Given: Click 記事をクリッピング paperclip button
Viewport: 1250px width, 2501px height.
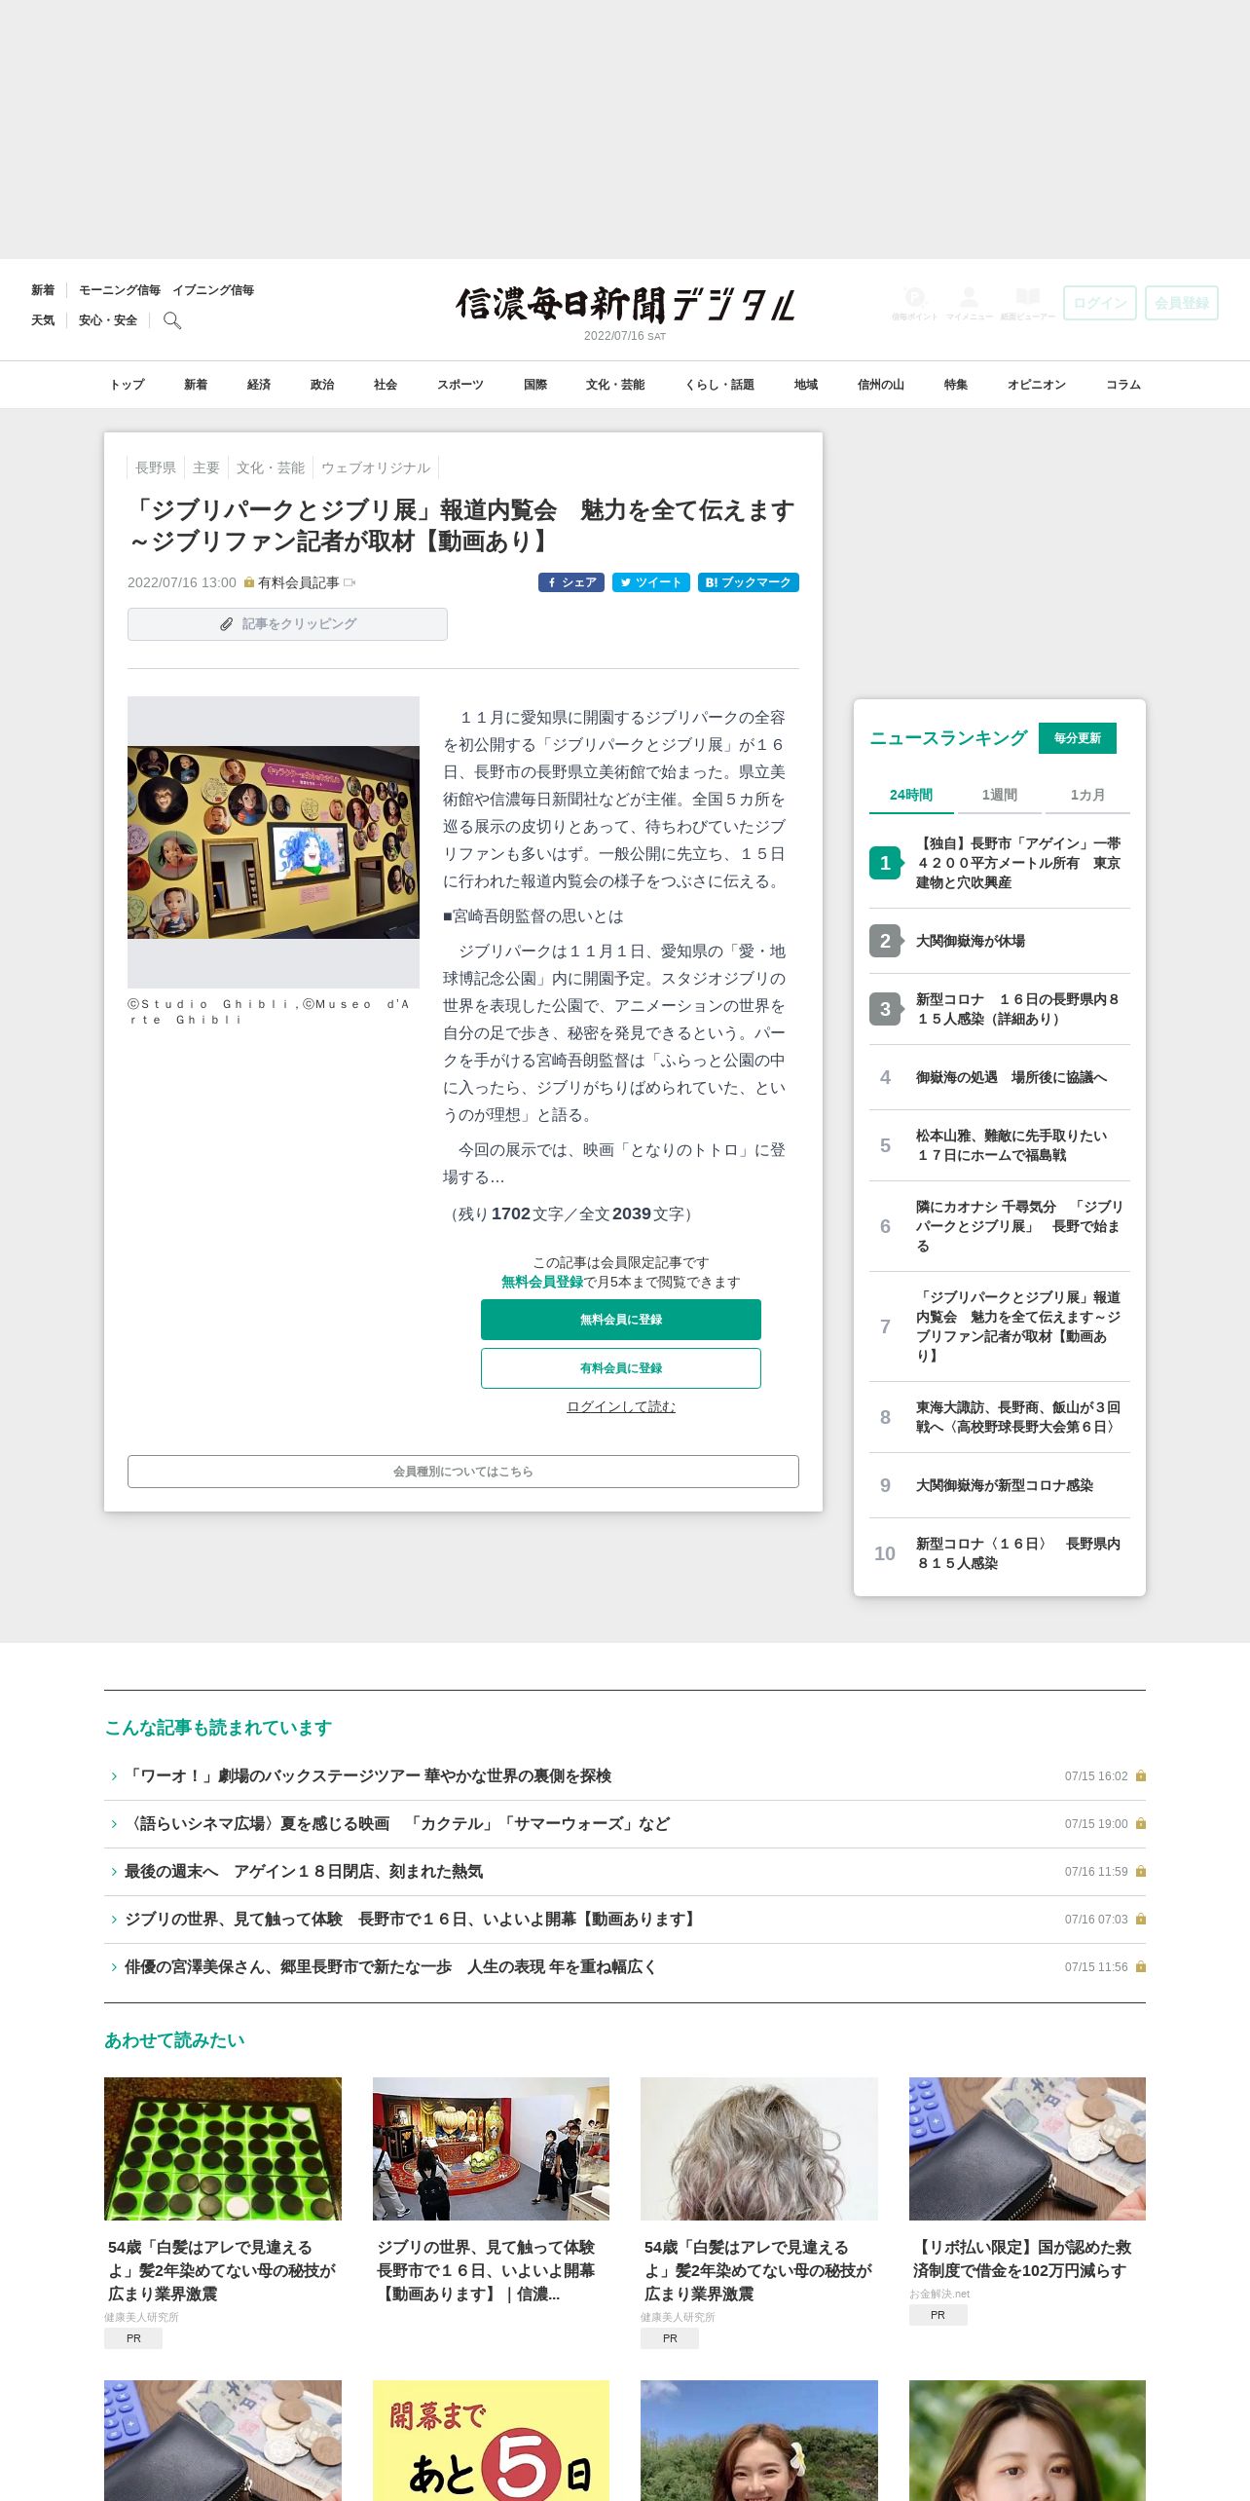Looking at the screenshot, I should [287, 624].
